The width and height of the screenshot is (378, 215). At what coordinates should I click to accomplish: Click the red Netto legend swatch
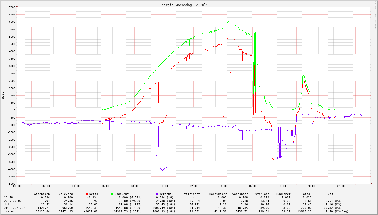(87, 194)
